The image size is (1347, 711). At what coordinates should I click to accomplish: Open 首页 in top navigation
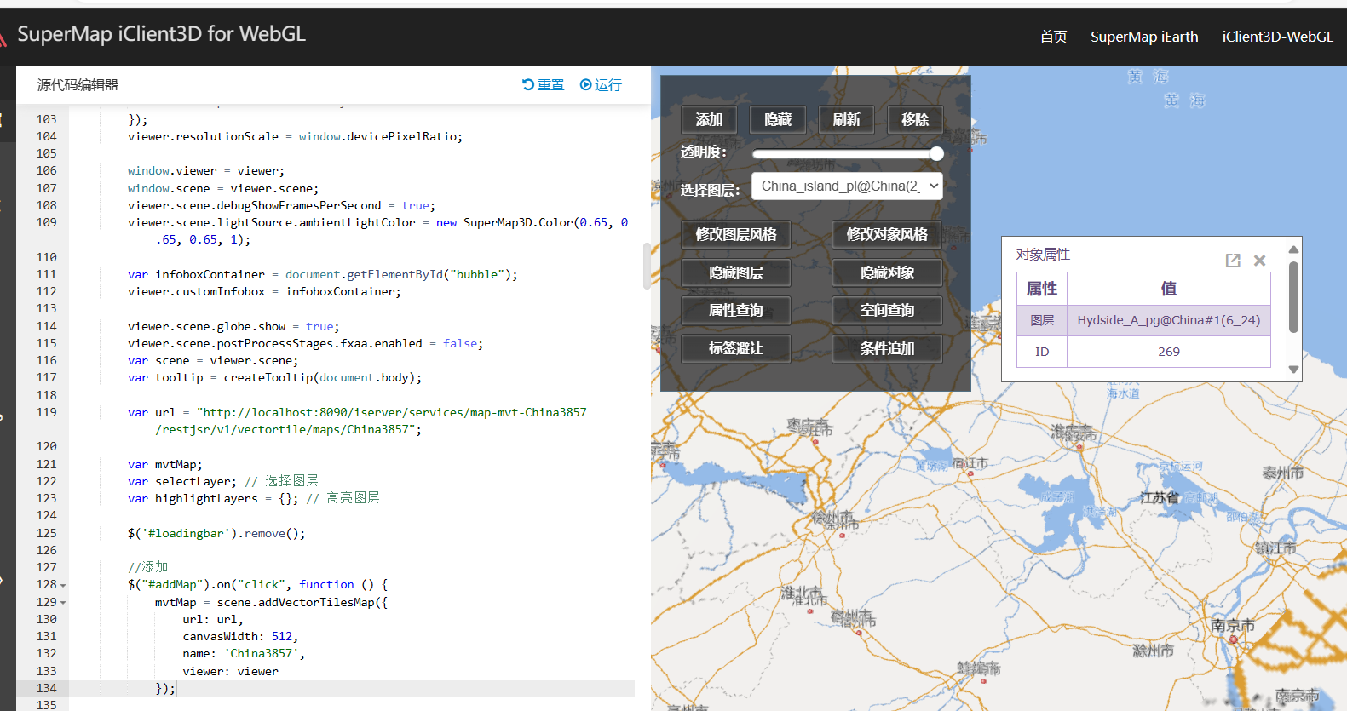(x=1054, y=37)
